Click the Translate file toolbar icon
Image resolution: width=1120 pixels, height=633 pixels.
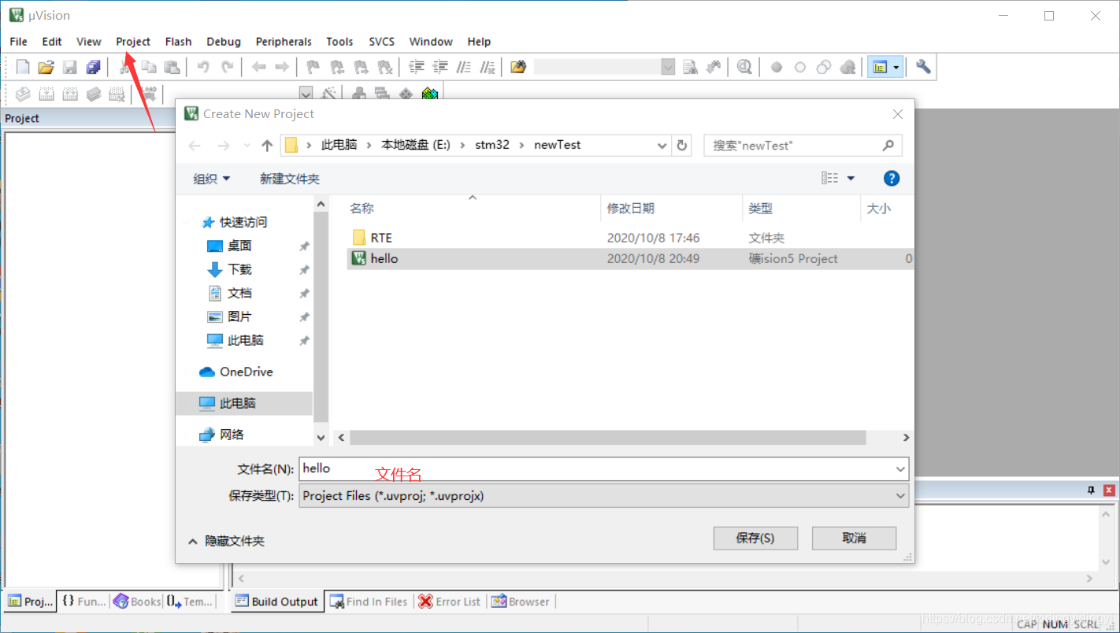(23, 94)
